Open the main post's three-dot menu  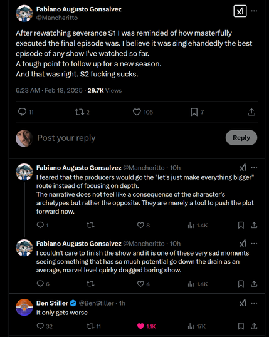tap(254, 11)
